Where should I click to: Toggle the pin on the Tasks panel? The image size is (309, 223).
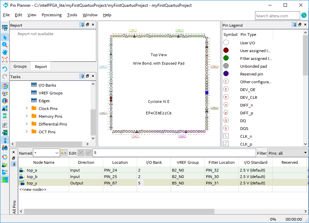coord(82,76)
